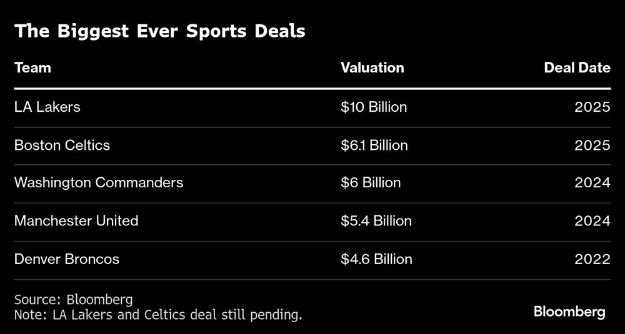
Task: Click the $10 Billion valuation cell
Action: click(x=374, y=107)
